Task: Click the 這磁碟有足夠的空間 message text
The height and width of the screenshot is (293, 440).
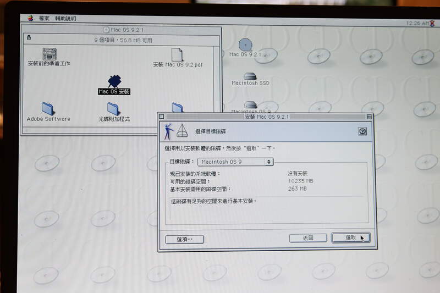Action: (213, 201)
